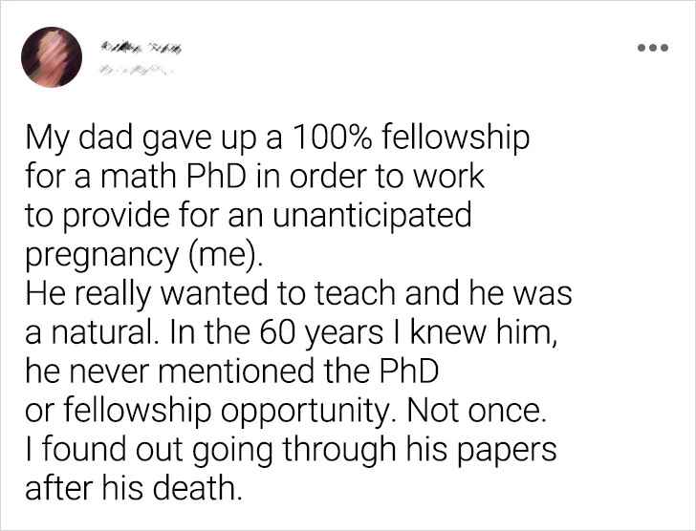Click the line "He really wanted to teach"
Viewport: 696px width, 531px height.
click(x=297, y=294)
